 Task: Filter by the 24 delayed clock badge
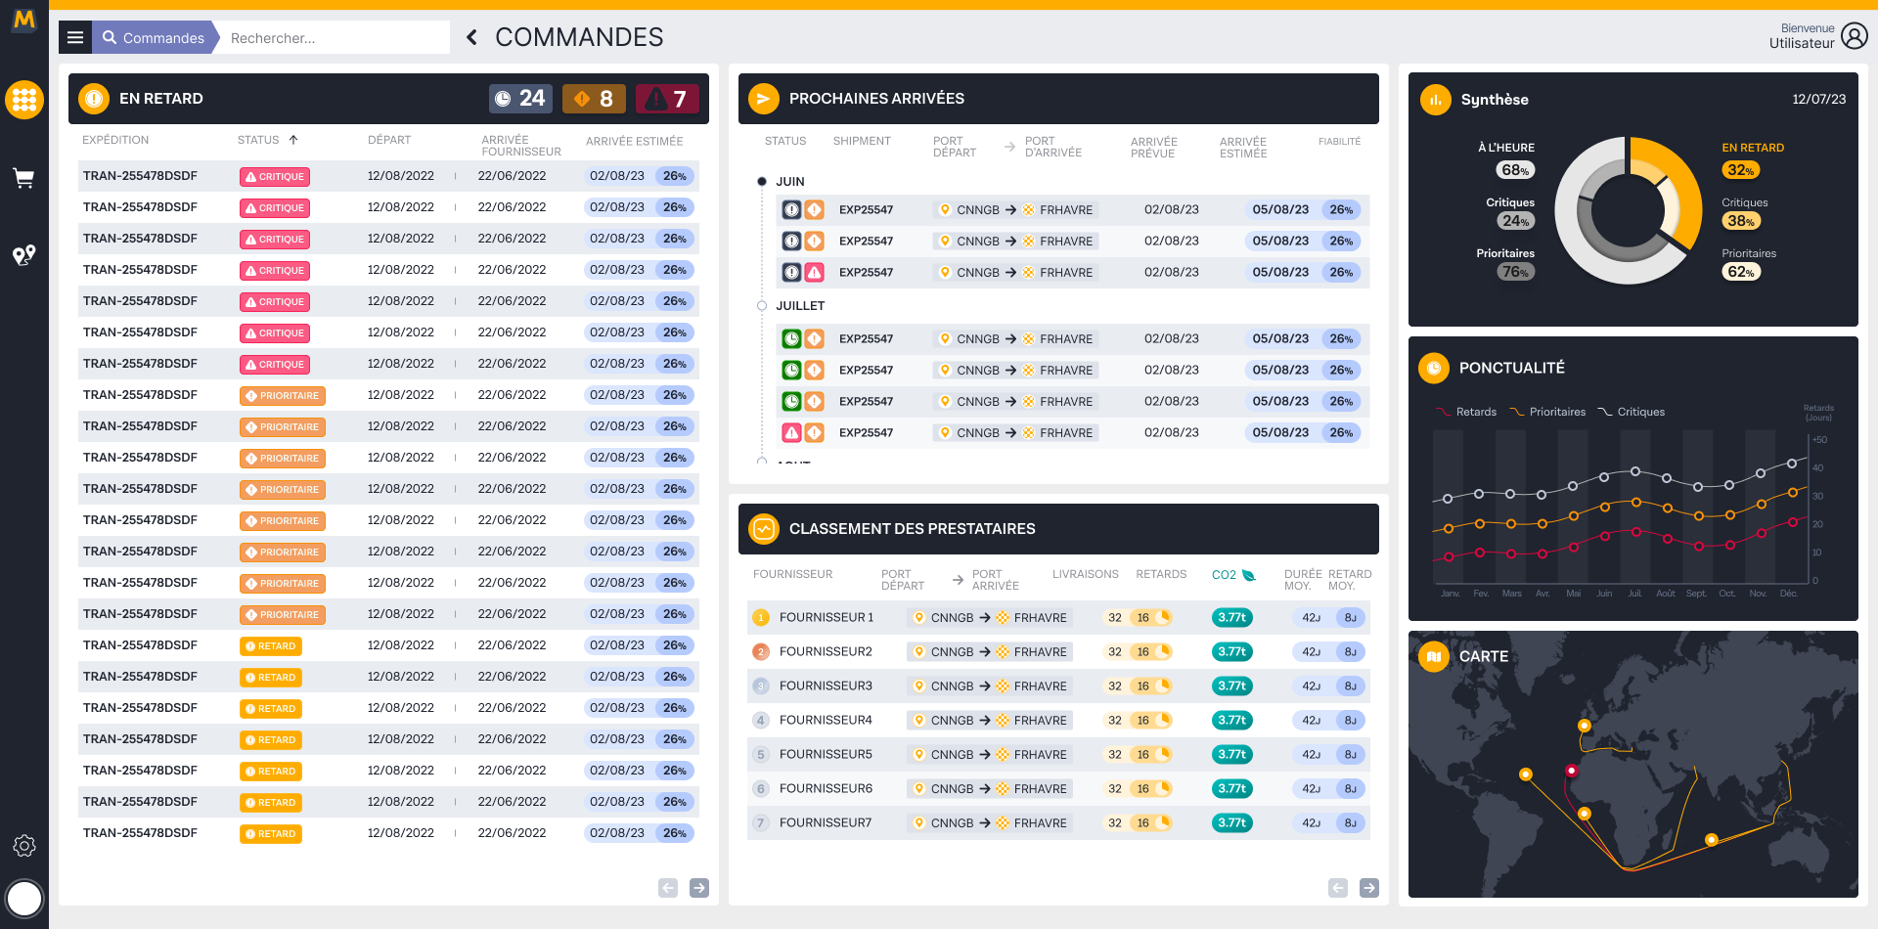coord(520,99)
